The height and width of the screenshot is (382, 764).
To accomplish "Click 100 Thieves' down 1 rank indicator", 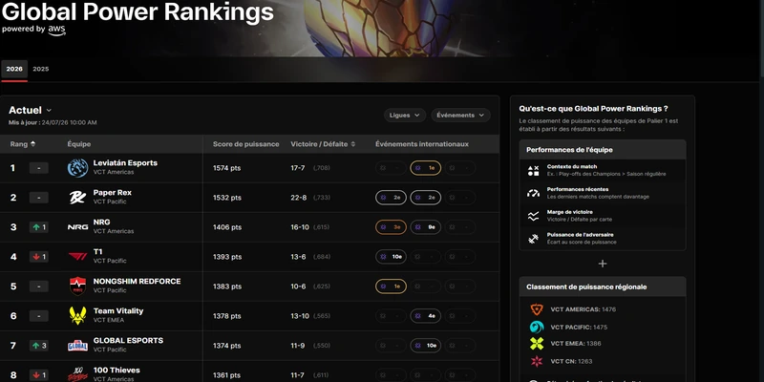I will pyautogui.click(x=39, y=375).
